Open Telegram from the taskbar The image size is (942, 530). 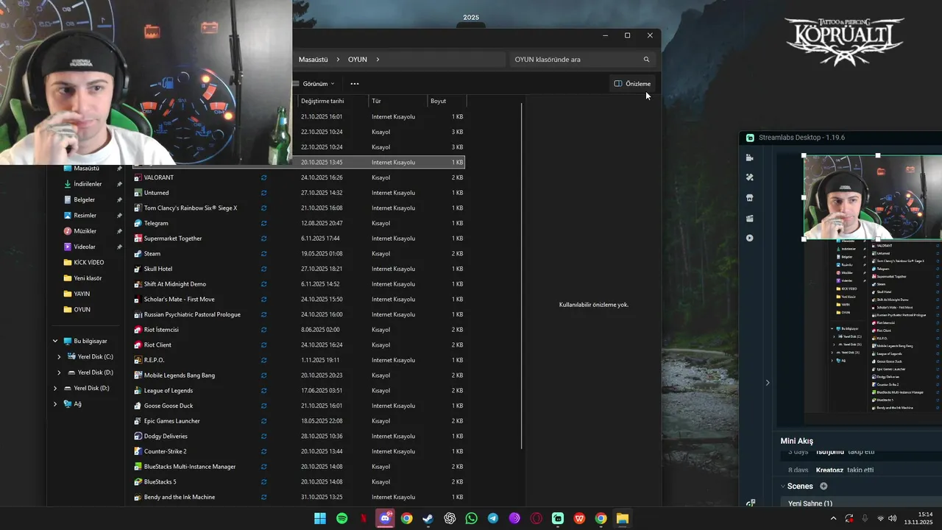pos(493,518)
